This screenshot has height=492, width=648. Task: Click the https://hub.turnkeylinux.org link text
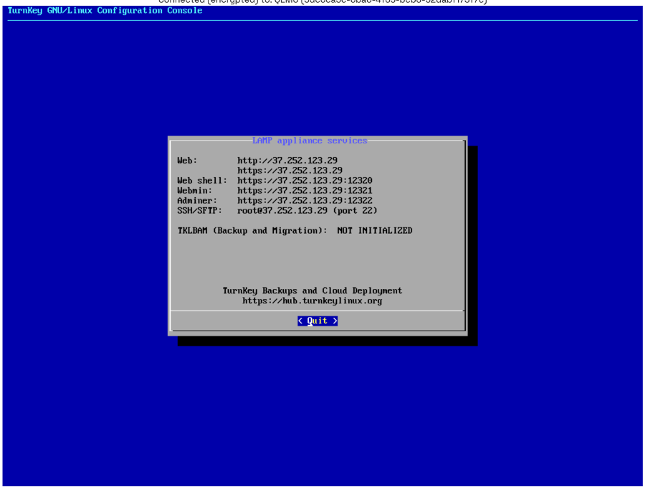tap(312, 301)
